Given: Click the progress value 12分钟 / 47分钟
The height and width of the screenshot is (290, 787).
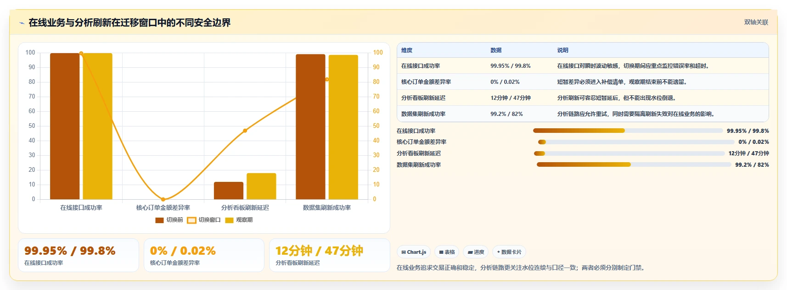Looking at the screenshot, I should pos(749,153).
